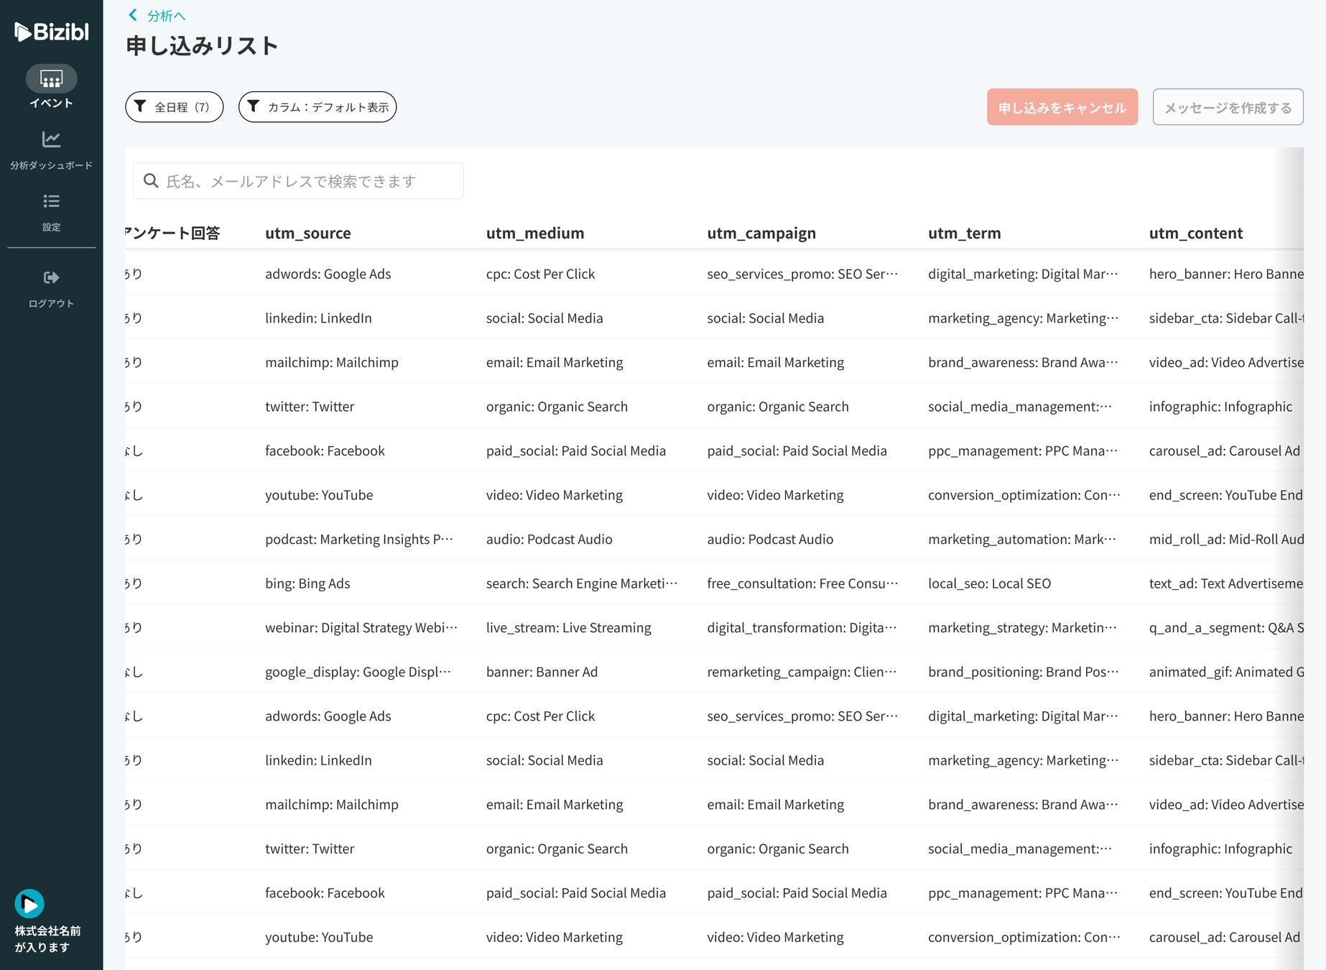Click the funnel icon in カラム filter
Viewport: 1326px width, 970px height.
(x=253, y=106)
